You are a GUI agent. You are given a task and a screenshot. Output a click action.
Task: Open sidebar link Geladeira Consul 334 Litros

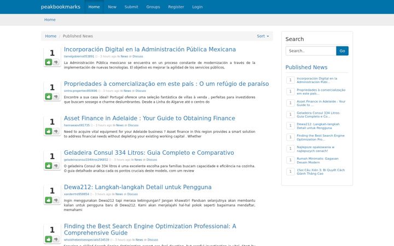[x=318, y=114]
